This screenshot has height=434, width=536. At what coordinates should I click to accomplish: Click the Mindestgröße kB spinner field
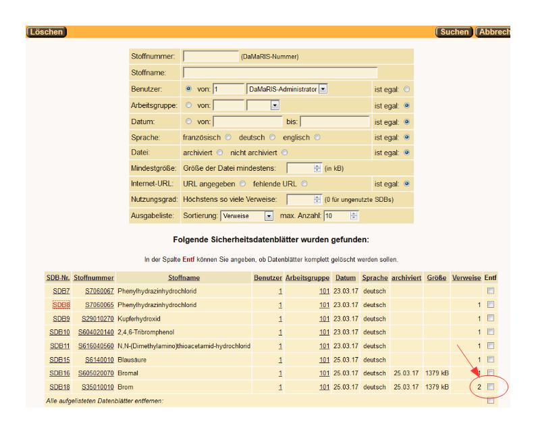(x=304, y=168)
